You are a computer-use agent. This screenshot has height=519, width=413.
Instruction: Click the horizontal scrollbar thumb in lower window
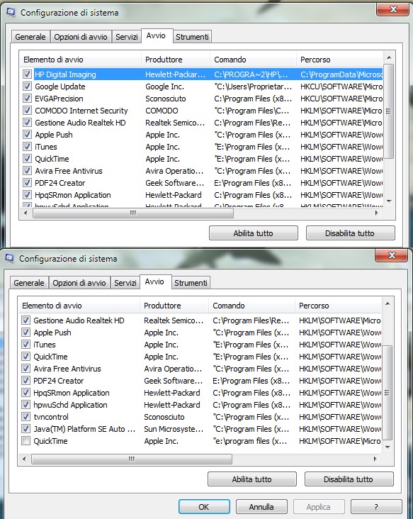coord(132,459)
